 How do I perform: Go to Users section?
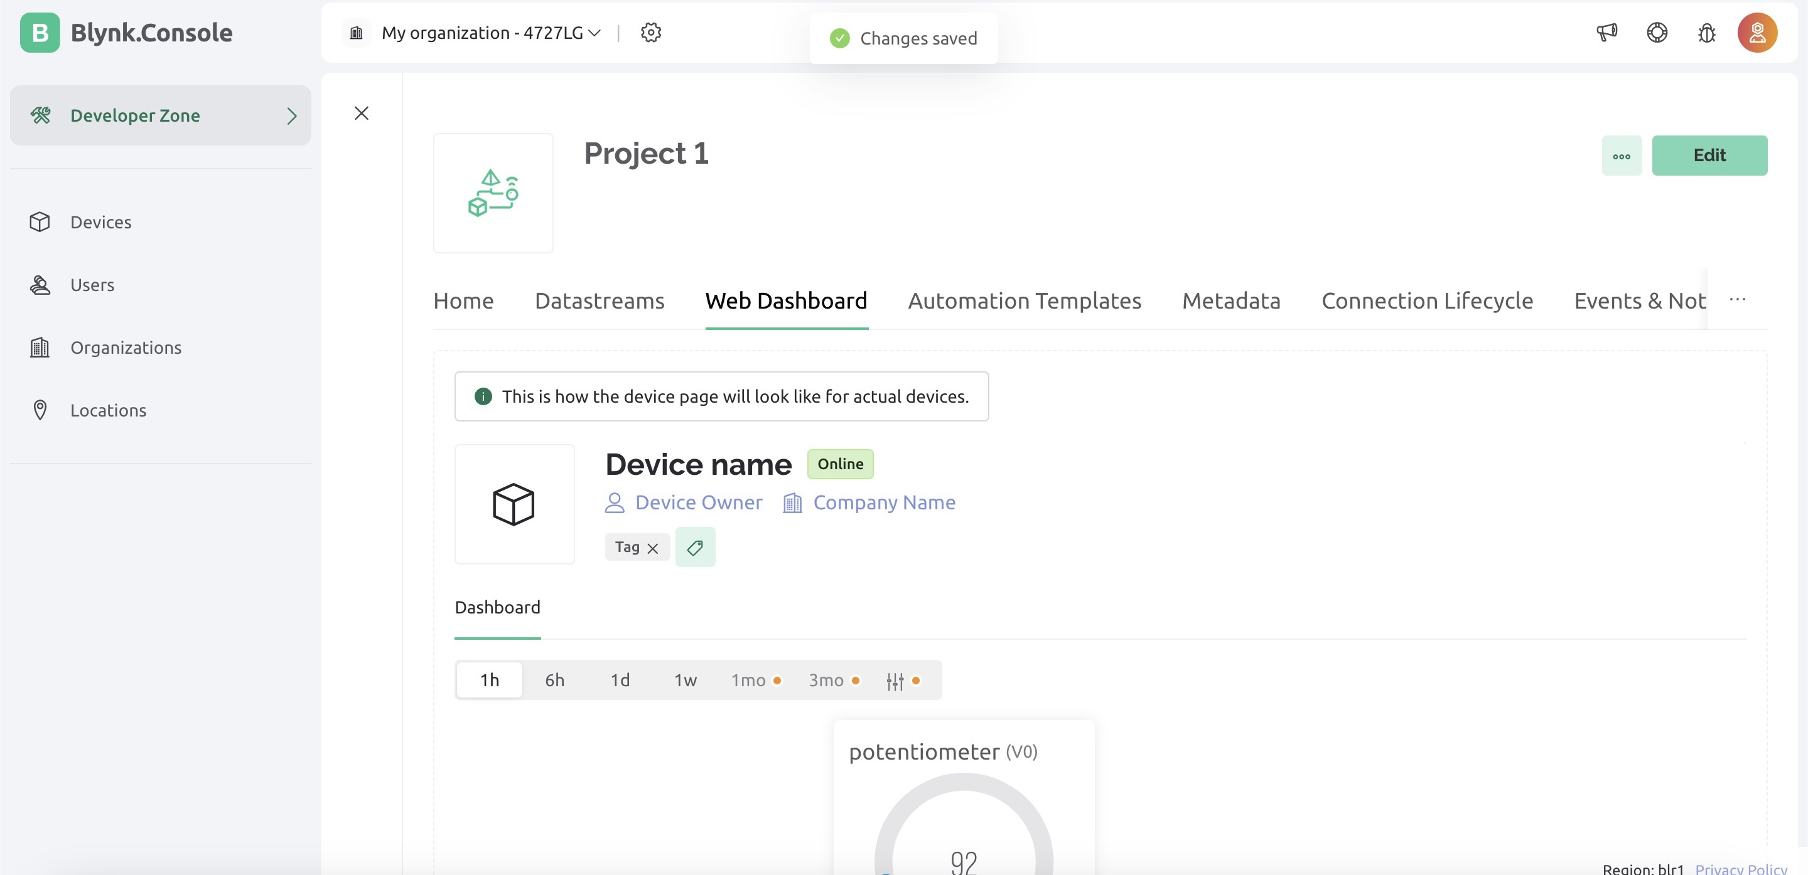coord(92,285)
